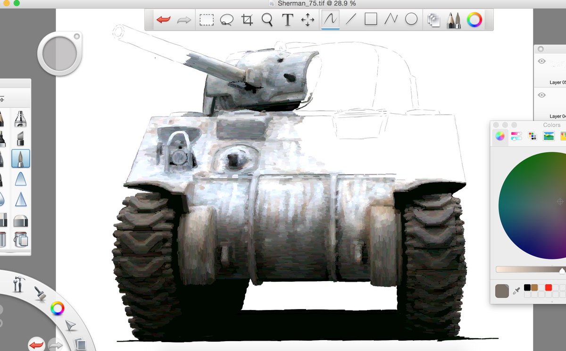The width and height of the screenshot is (566, 351).
Task: Select the straight line draw style
Action: (350, 20)
